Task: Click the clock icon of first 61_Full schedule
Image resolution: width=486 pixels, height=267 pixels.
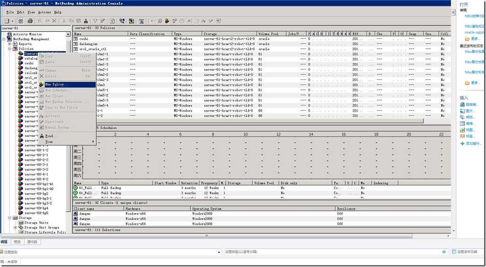Action: [x=75, y=188]
